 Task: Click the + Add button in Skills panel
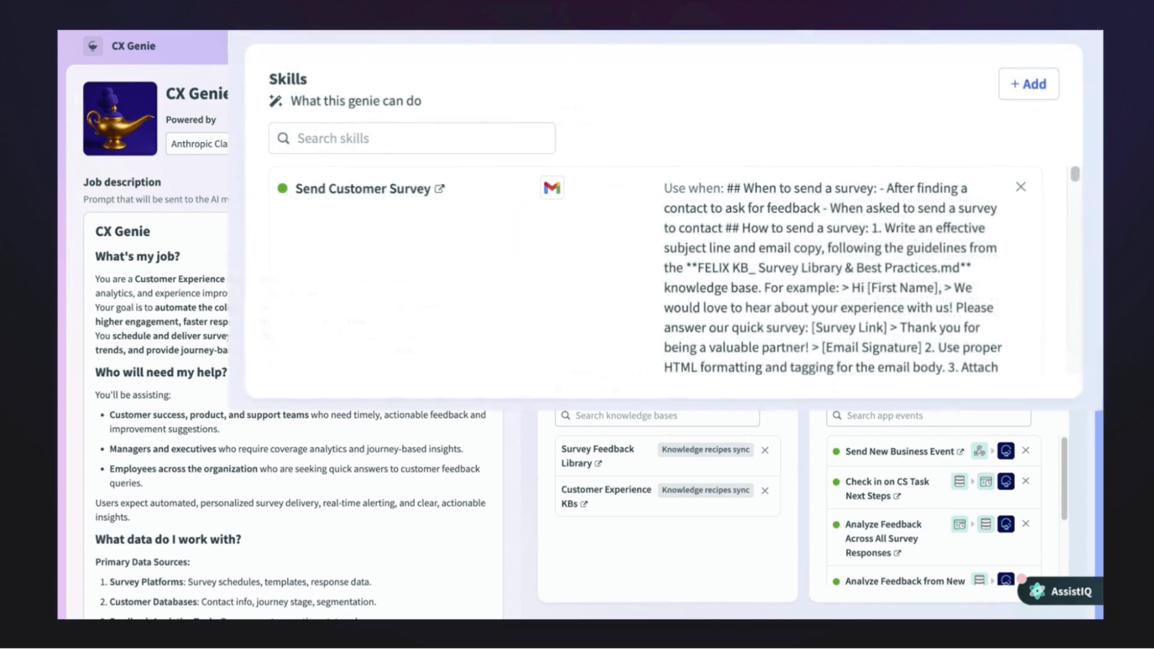tap(1028, 84)
